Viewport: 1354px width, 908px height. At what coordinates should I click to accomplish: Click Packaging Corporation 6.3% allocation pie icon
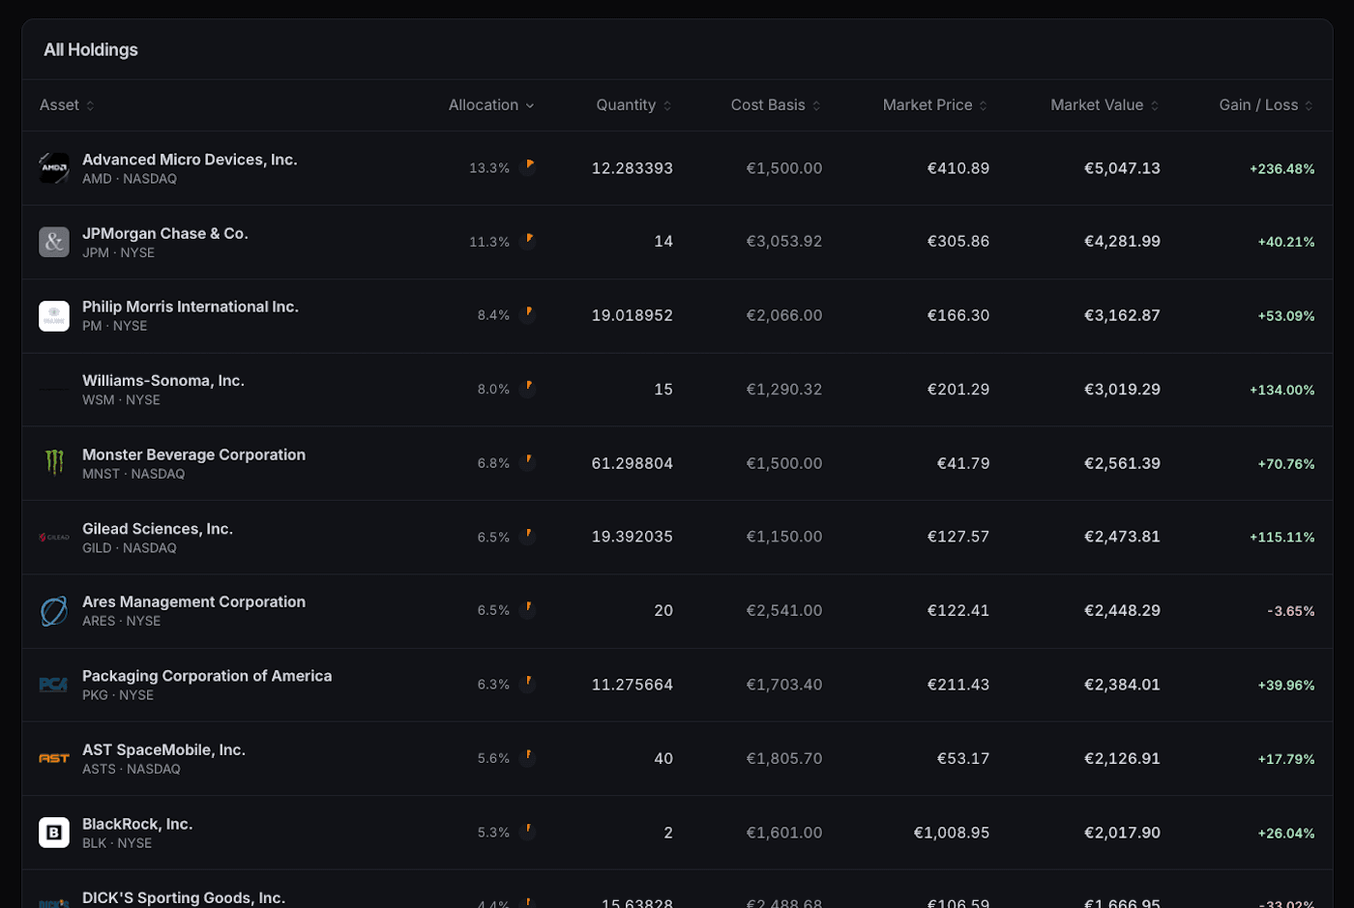tap(528, 684)
